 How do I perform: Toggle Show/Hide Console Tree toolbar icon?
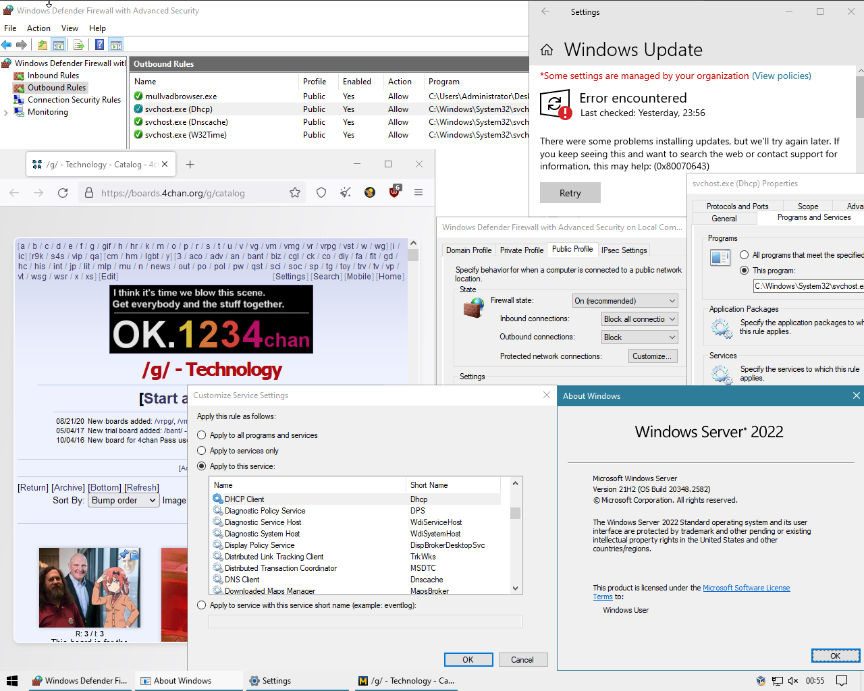point(59,45)
